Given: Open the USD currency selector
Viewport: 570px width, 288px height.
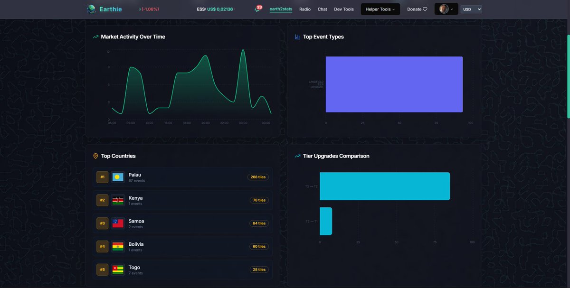Looking at the screenshot, I should tap(471, 9).
